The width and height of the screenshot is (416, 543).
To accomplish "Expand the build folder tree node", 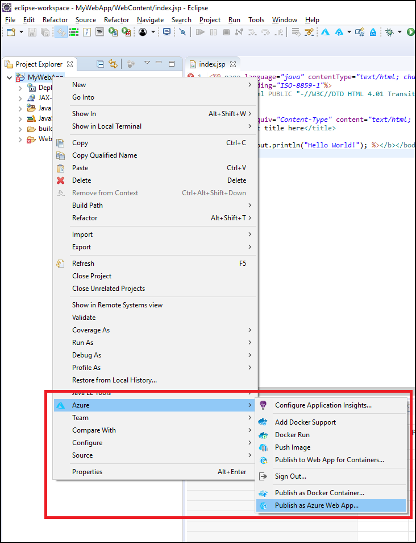I will [x=20, y=129].
